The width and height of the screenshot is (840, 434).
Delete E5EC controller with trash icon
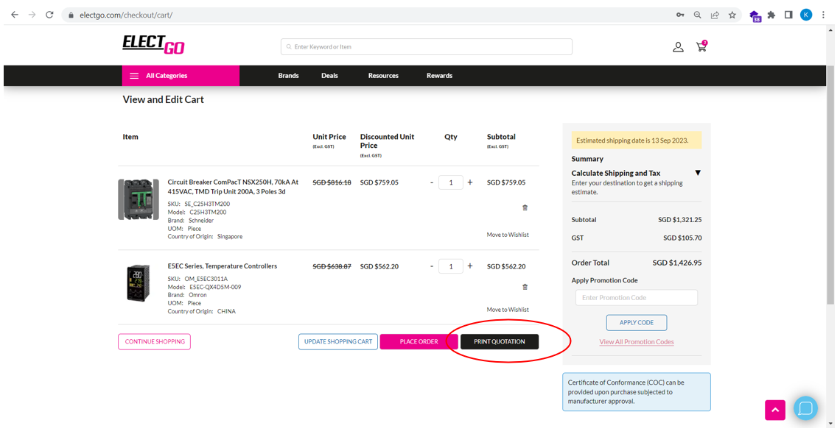525,287
